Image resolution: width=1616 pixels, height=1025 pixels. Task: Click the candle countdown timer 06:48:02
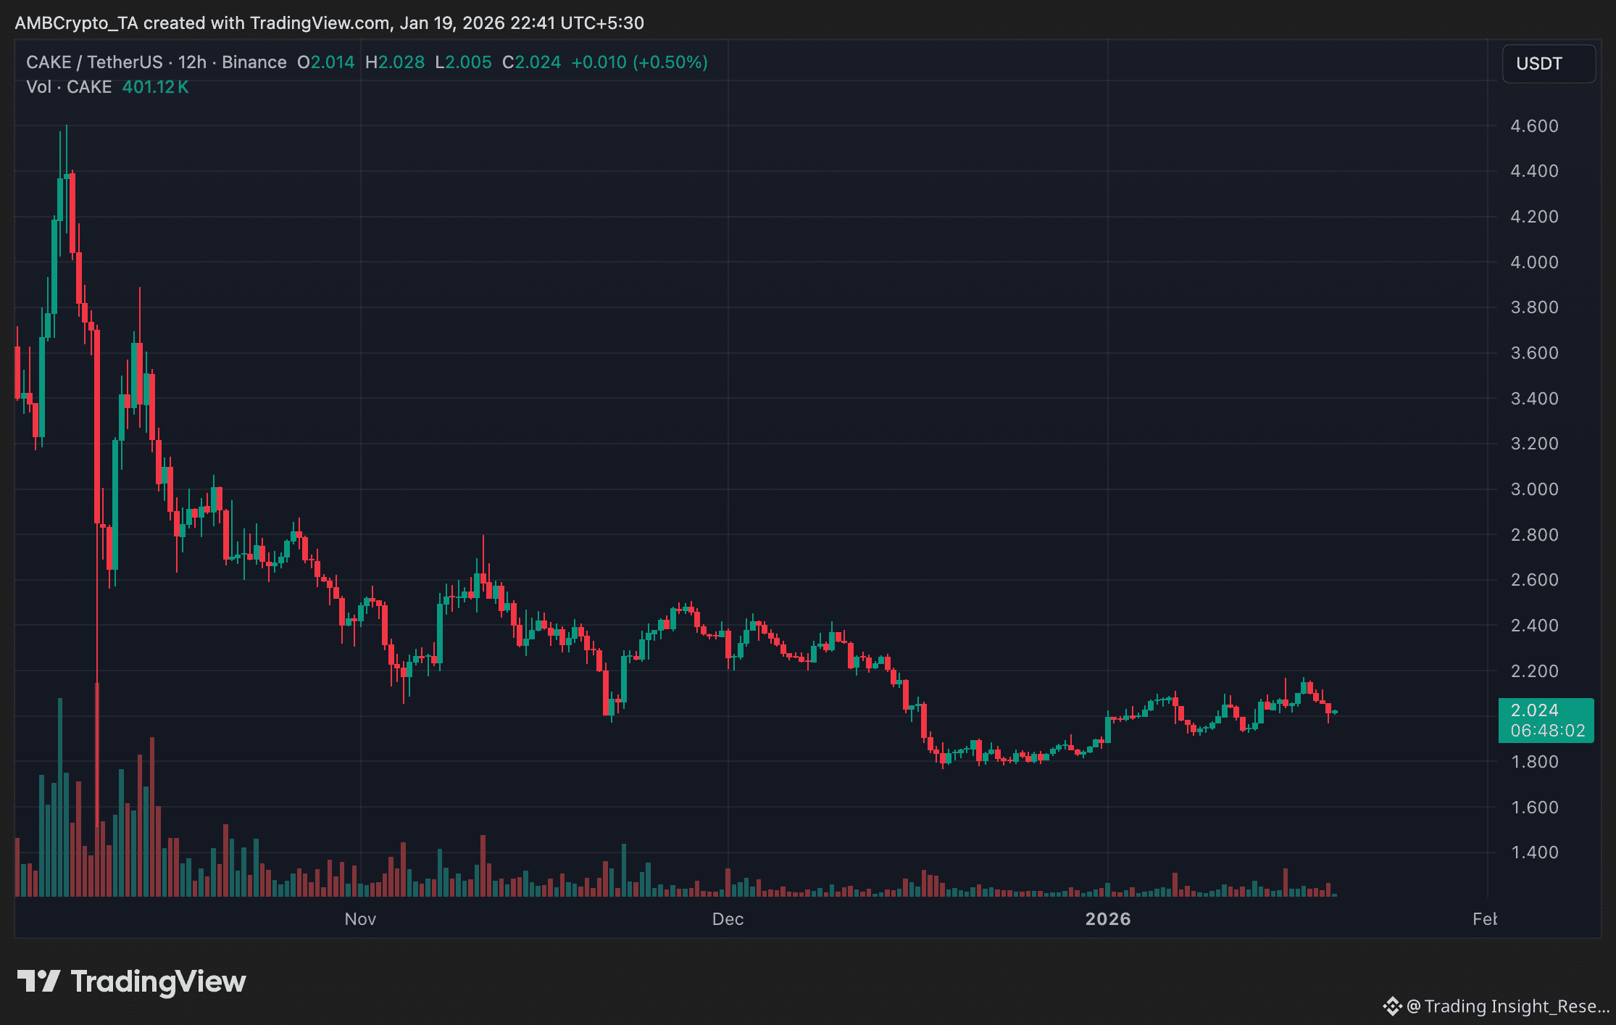(1547, 731)
